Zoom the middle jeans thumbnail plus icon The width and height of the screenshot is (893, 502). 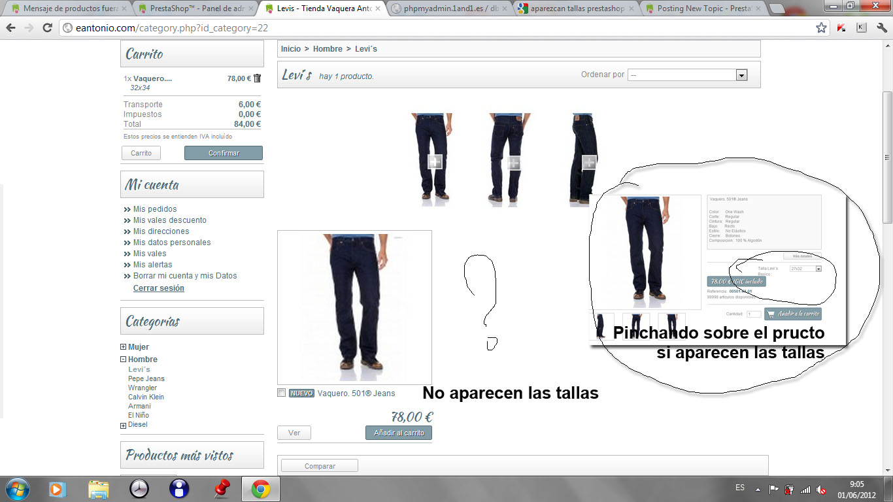point(513,163)
